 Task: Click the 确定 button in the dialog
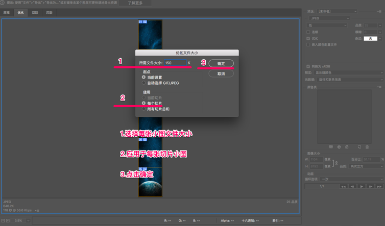tap(221, 63)
